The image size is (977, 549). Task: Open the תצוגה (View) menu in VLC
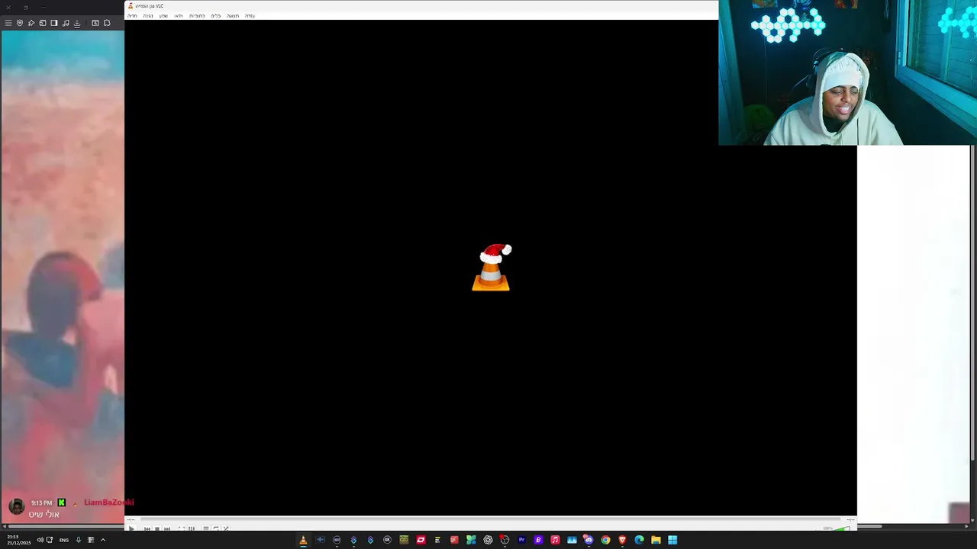click(233, 16)
